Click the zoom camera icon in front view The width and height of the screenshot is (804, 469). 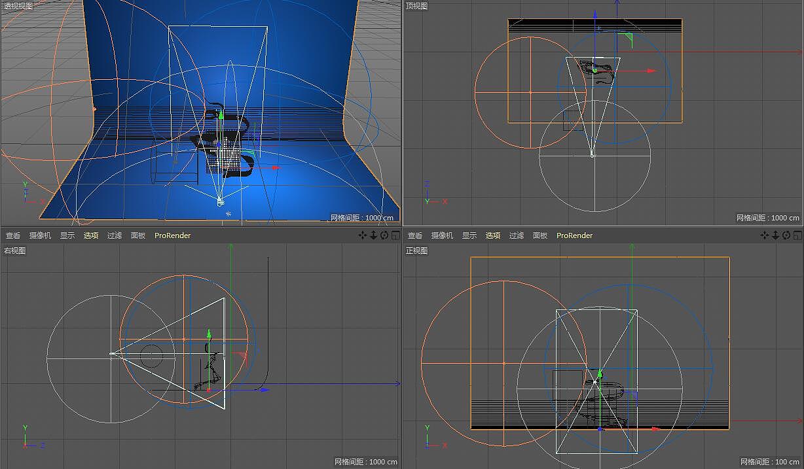click(775, 235)
